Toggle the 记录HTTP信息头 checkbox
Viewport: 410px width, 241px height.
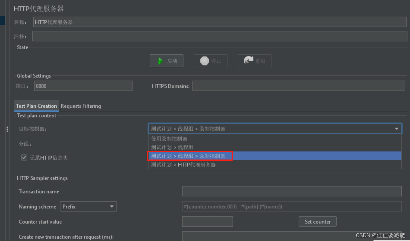[x=24, y=157]
